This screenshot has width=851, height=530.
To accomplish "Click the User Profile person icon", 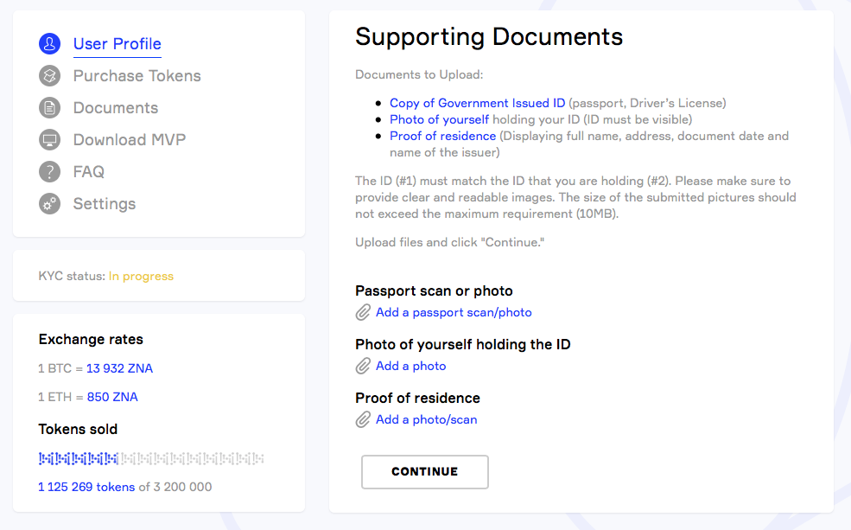I will pos(49,44).
